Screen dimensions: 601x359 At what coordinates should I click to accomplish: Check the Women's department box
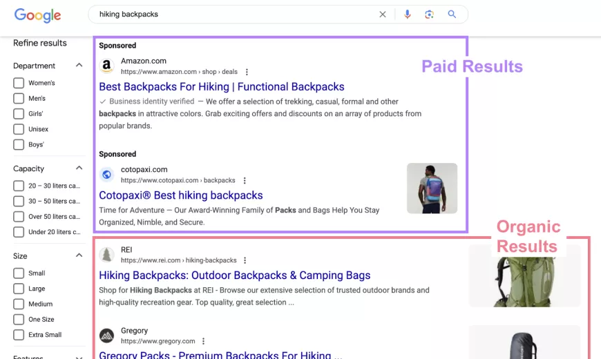pyautogui.click(x=19, y=83)
